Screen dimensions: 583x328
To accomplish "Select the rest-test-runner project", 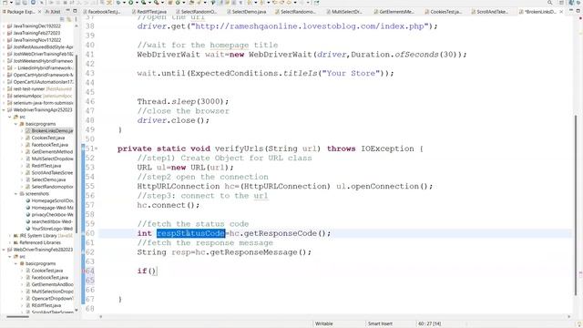I will coord(39,89).
